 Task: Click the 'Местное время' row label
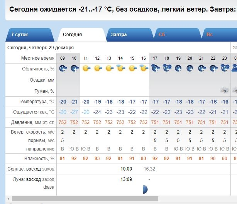tap(38, 58)
